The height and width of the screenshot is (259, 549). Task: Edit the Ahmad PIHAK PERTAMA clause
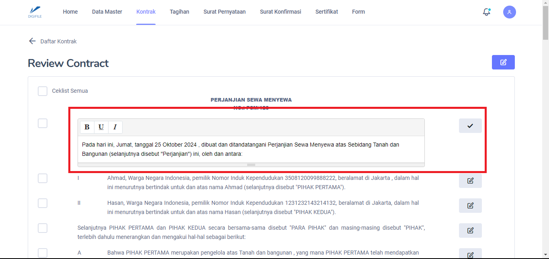click(470, 181)
